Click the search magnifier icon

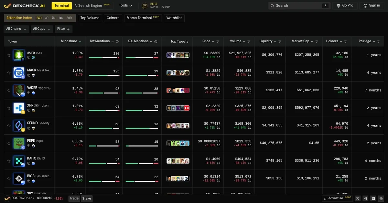pos(272,5)
